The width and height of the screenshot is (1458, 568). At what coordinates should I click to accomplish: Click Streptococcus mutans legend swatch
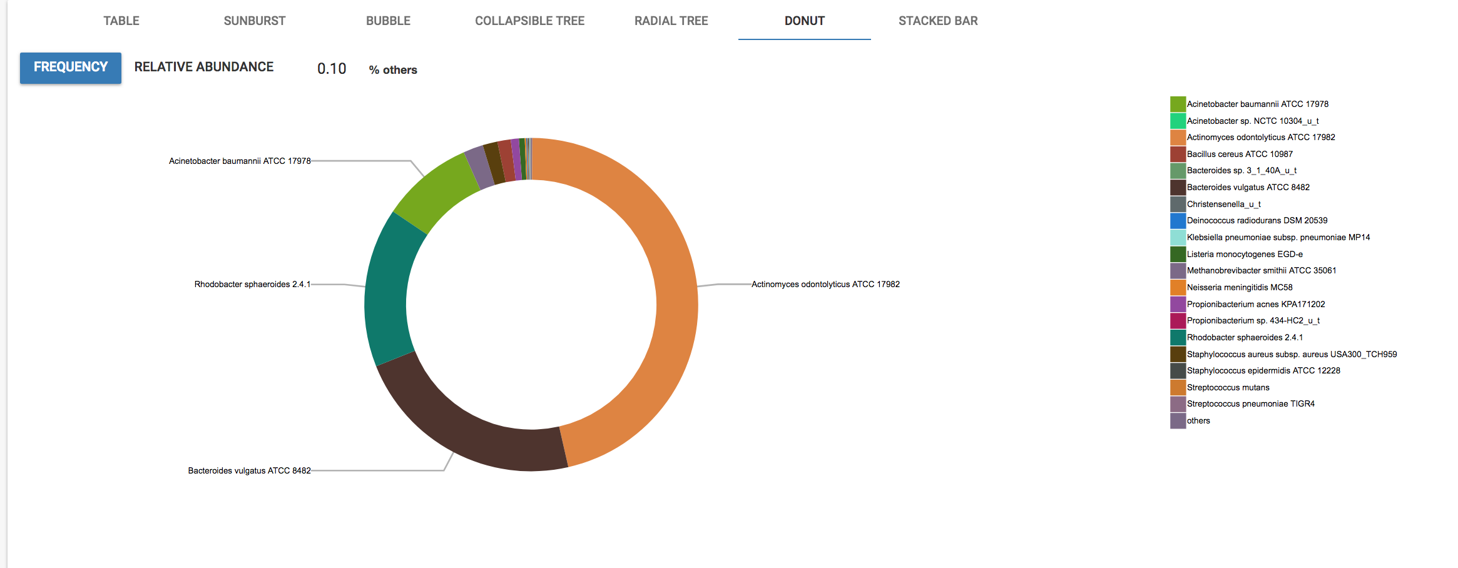1178,387
